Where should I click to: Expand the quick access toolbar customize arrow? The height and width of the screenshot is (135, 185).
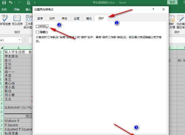coord(35,3)
